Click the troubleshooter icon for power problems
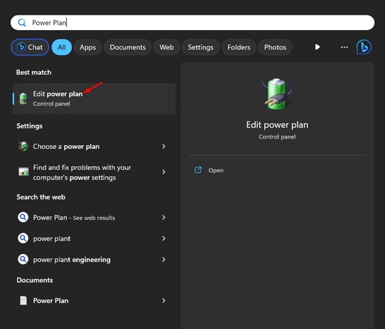The height and width of the screenshot is (329, 385). tap(24, 172)
